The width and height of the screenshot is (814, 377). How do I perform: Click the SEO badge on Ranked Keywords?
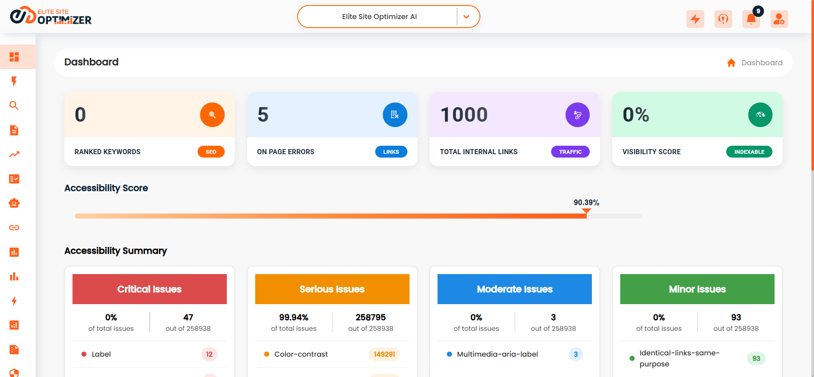click(211, 152)
